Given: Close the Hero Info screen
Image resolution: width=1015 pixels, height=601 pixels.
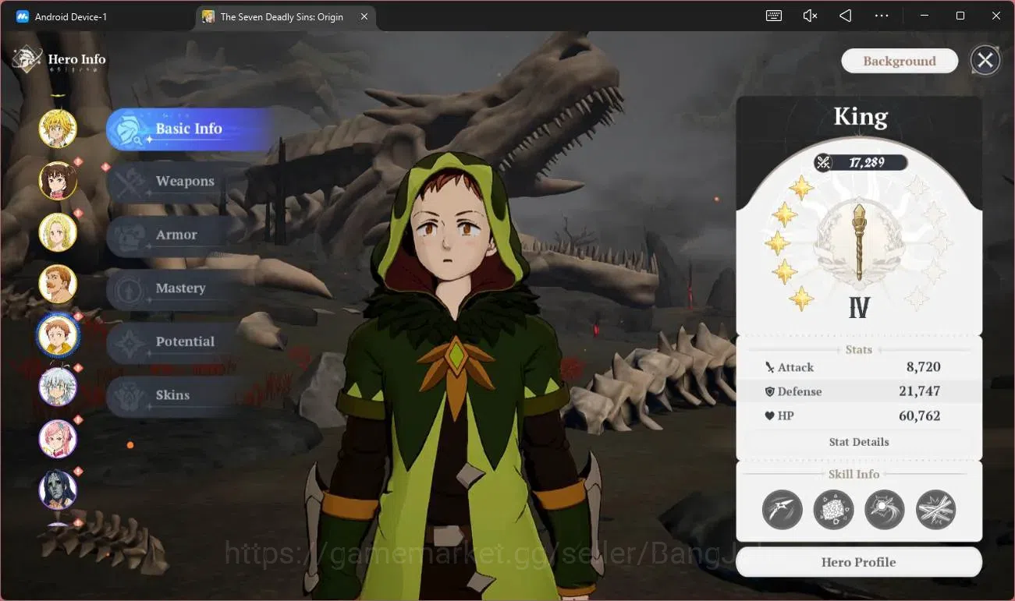Looking at the screenshot, I should click(x=985, y=60).
